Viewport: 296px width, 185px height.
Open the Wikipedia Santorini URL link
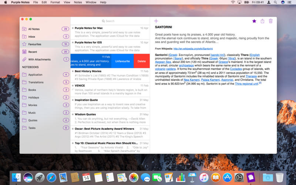click(x=193, y=49)
